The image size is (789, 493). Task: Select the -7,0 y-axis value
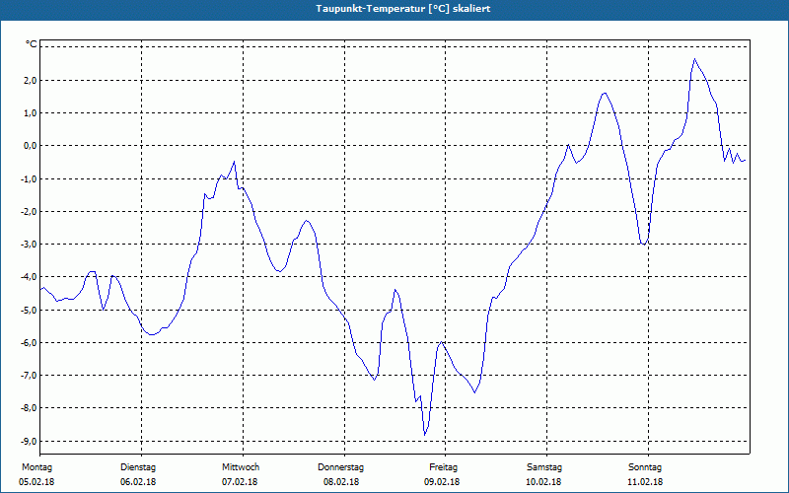pyautogui.click(x=27, y=376)
